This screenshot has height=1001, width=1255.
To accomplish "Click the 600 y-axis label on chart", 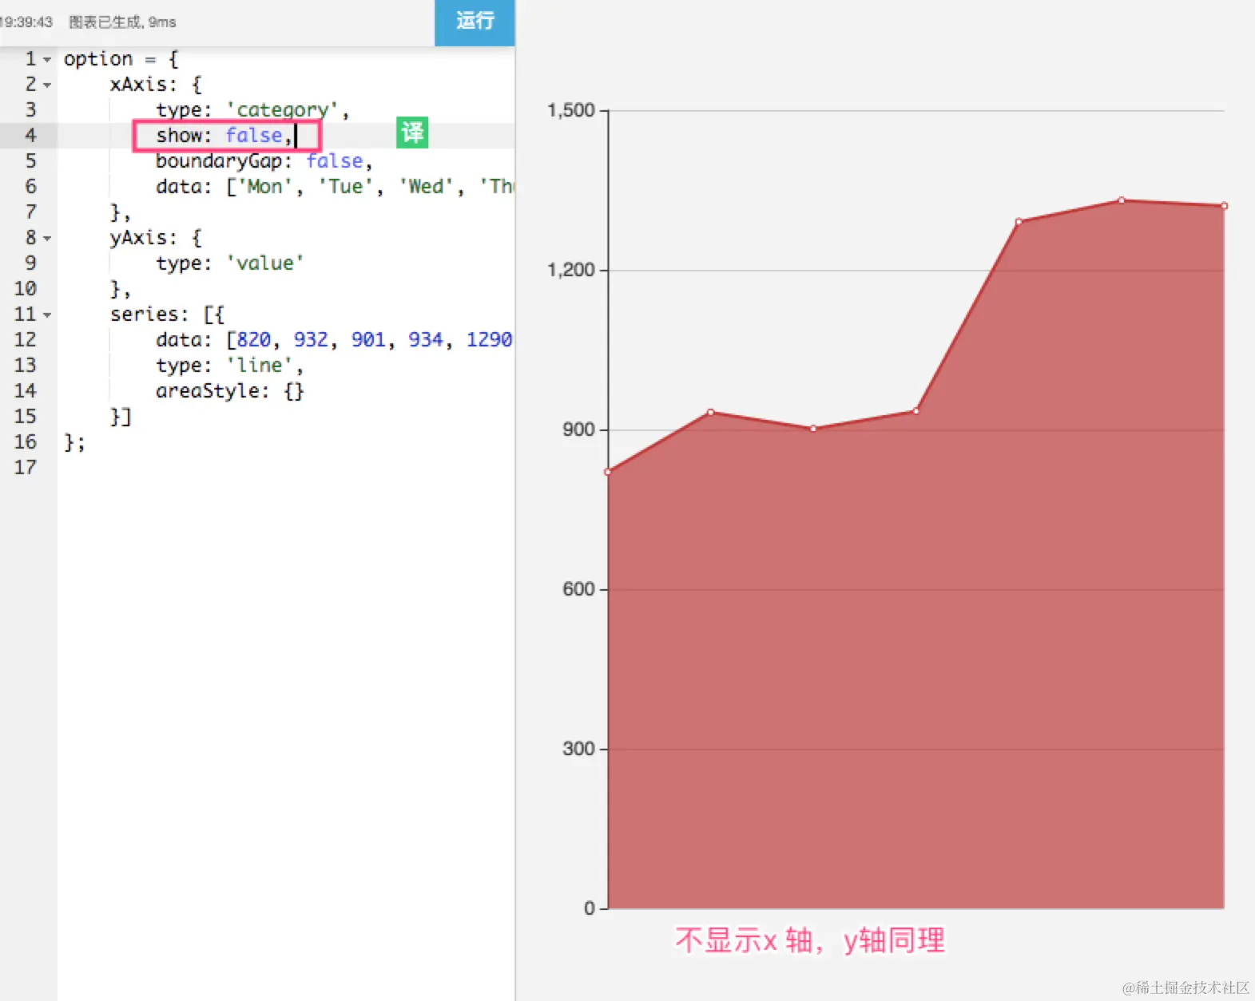I will 579,589.
